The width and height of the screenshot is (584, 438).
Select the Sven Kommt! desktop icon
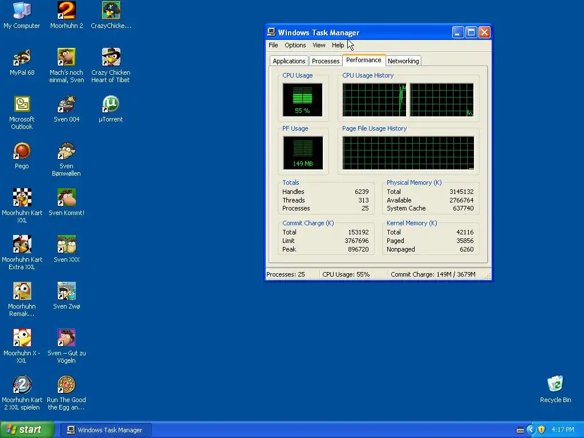[66, 202]
